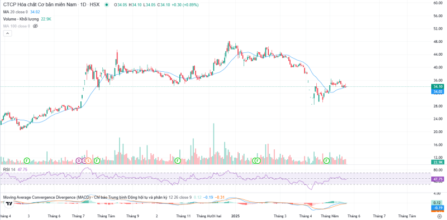Select the RSI 14 indicator legend

click(x=9, y=169)
